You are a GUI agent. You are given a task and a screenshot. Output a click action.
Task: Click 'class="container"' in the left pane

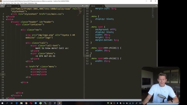pyautogui.click(x=32, y=24)
